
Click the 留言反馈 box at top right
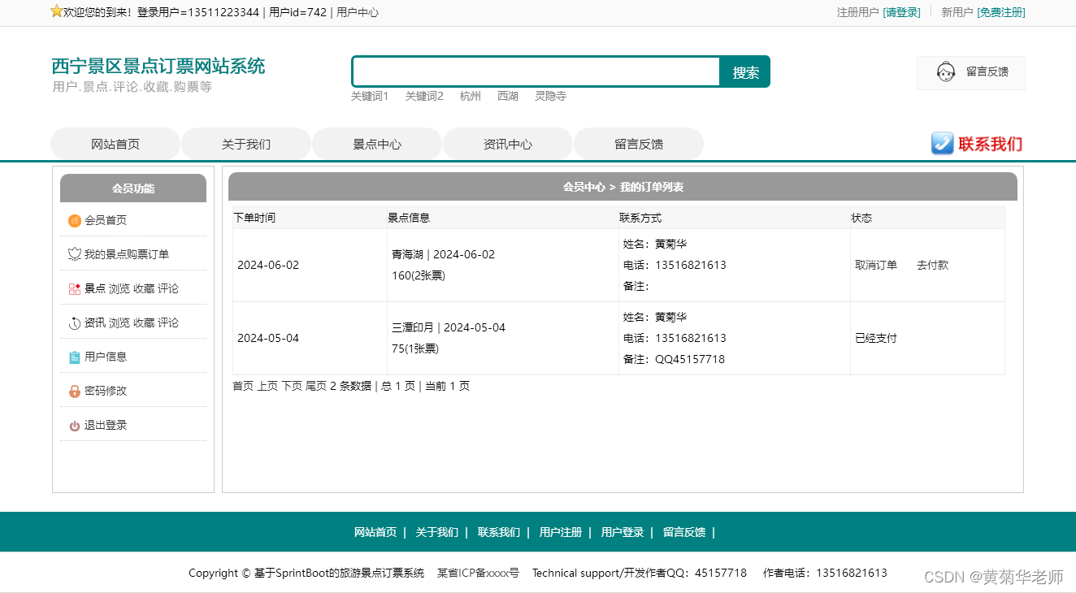(971, 72)
